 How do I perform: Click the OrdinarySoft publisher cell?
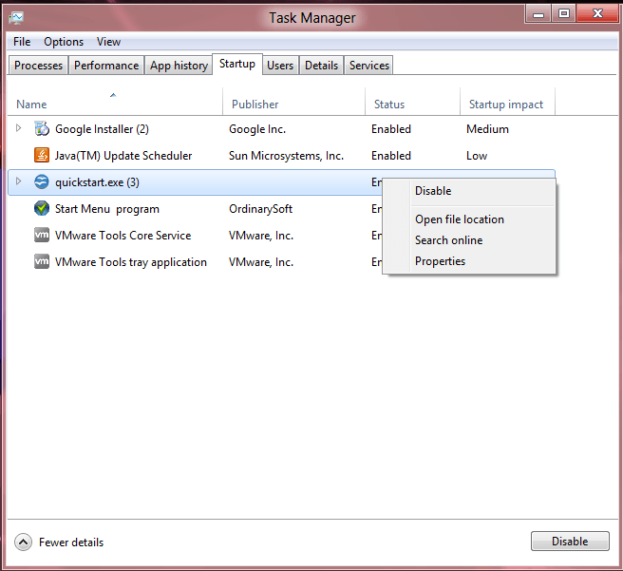260,209
